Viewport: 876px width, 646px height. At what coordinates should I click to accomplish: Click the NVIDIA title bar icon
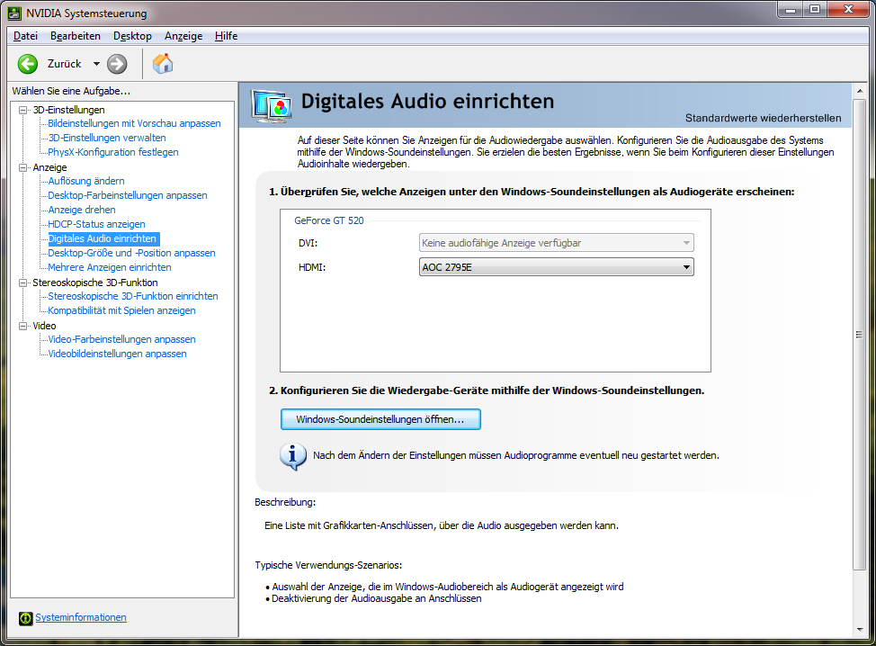pos(14,13)
